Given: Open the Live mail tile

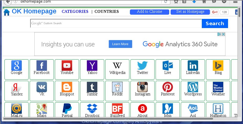Looking at the screenshot, I should [167, 69].
